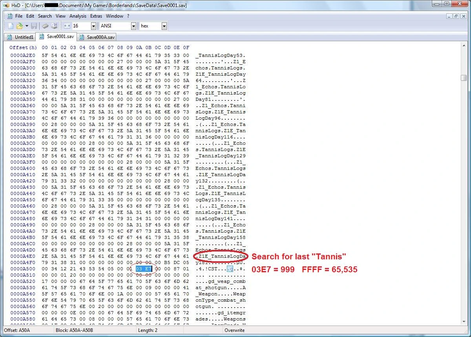Click decoded text 'chos.TannisLogs.'
The width and height of the screenshot is (471, 337).
221,68
